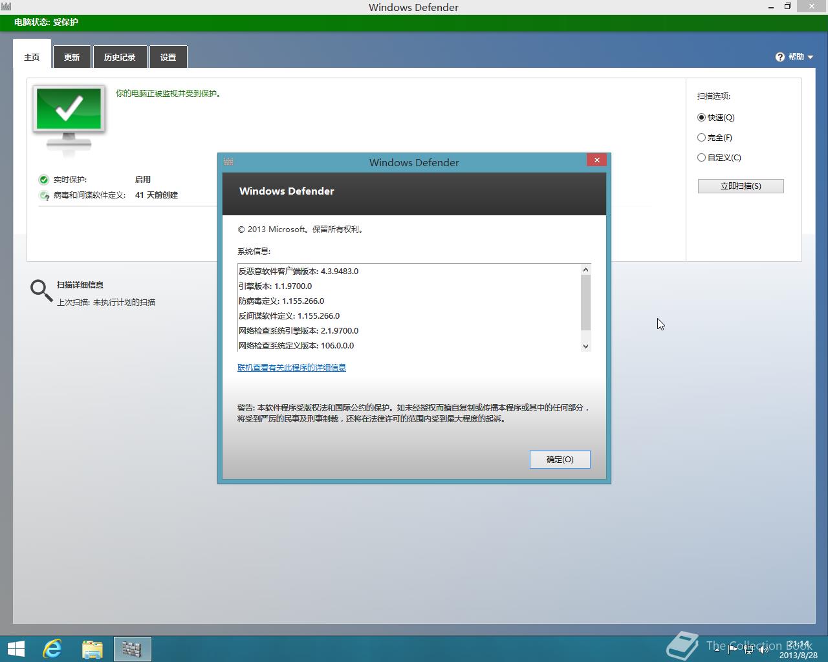Click the real-time protection green check icon
828x662 pixels.
[x=44, y=180]
